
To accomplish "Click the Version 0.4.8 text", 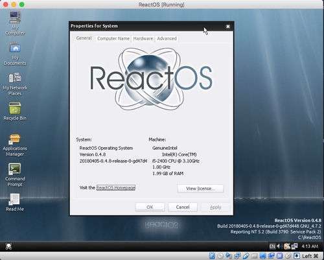I will pyautogui.click(x=93, y=154).
